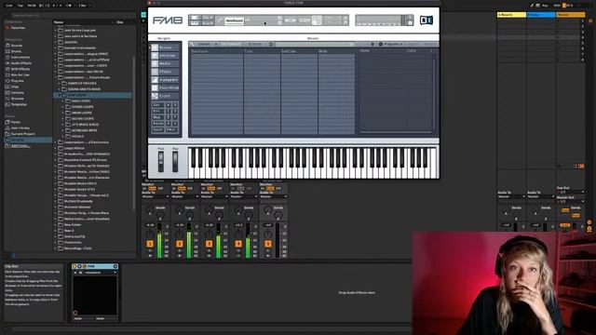Toggle track 1 activator button
This screenshot has width=596, height=335.
click(x=150, y=244)
